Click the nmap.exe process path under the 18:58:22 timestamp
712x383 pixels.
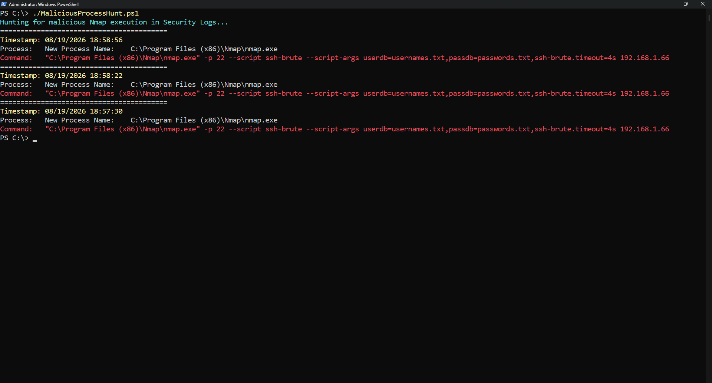[x=204, y=85]
